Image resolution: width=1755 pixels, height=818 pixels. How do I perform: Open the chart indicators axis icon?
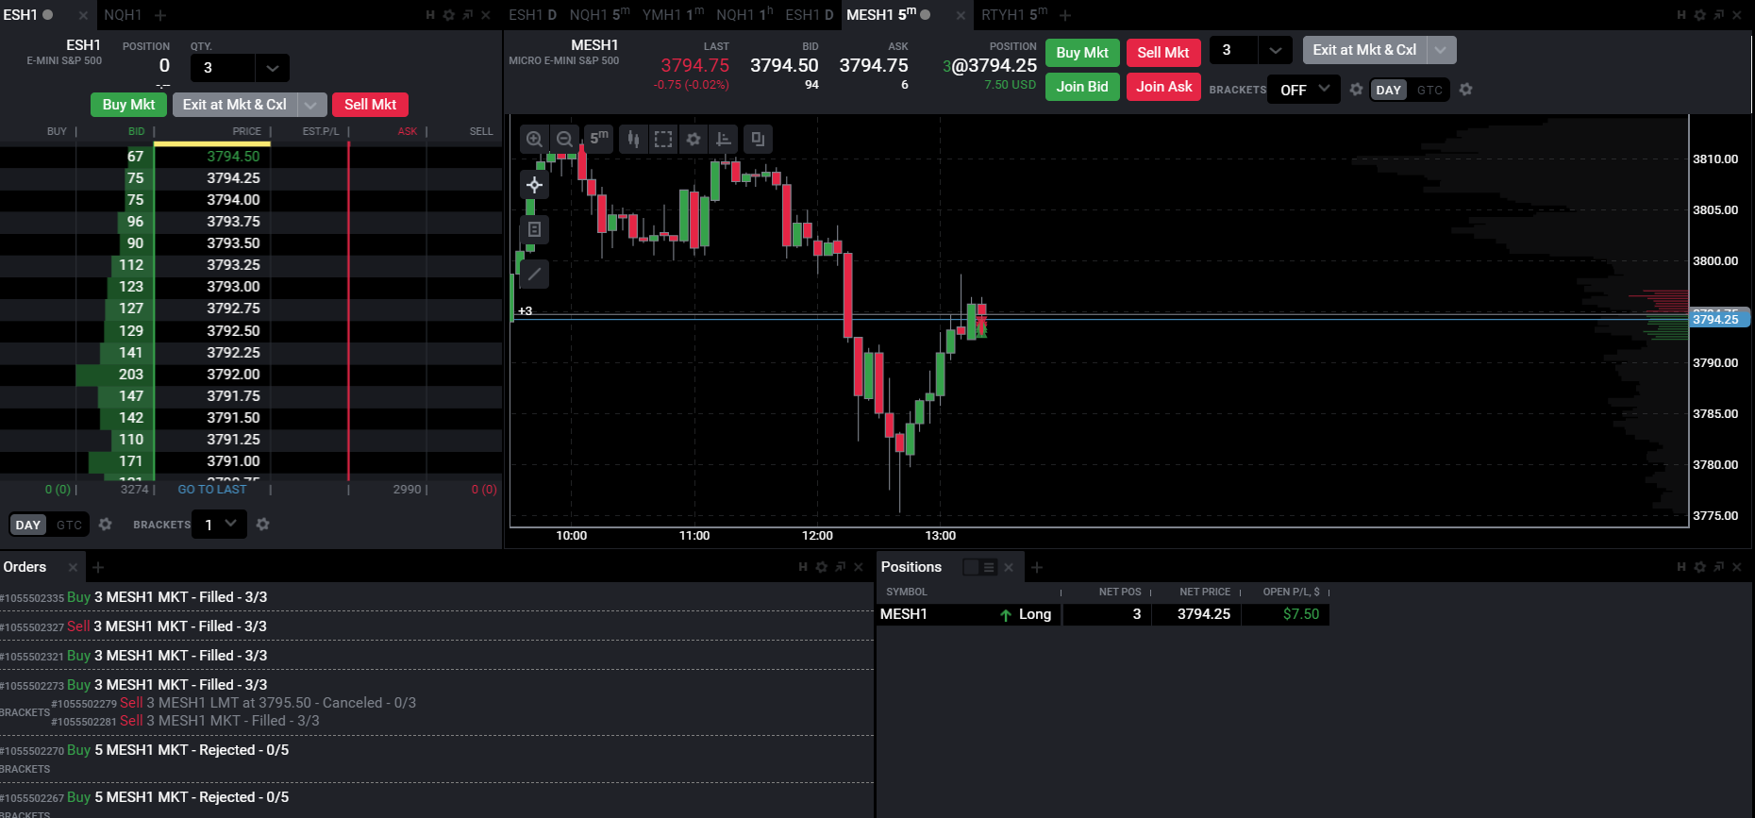tap(724, 139)
